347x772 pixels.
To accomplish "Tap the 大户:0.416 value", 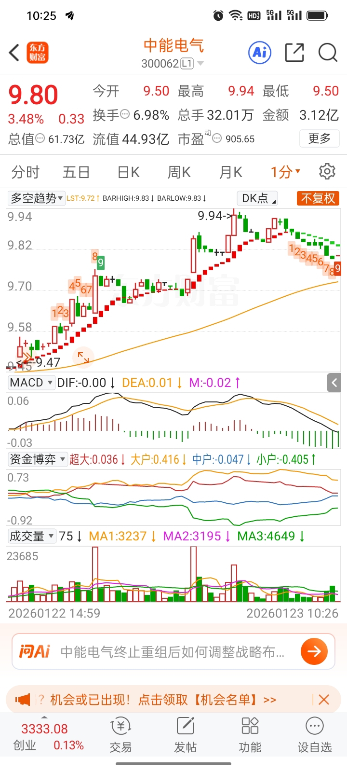I will (159, 459).
